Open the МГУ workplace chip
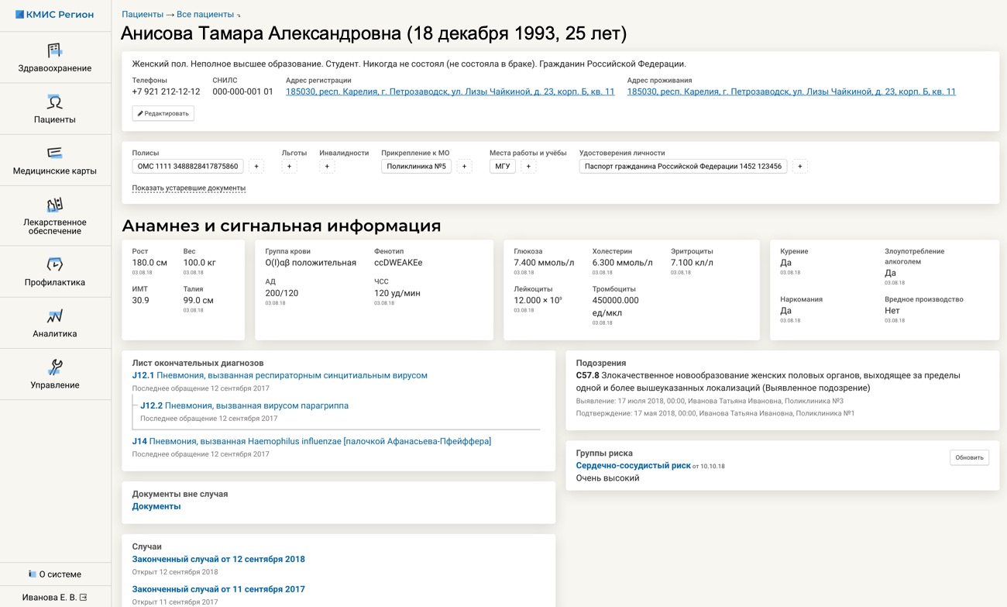The width and height of the screenshot is (1007, 607). pos(503,167)
